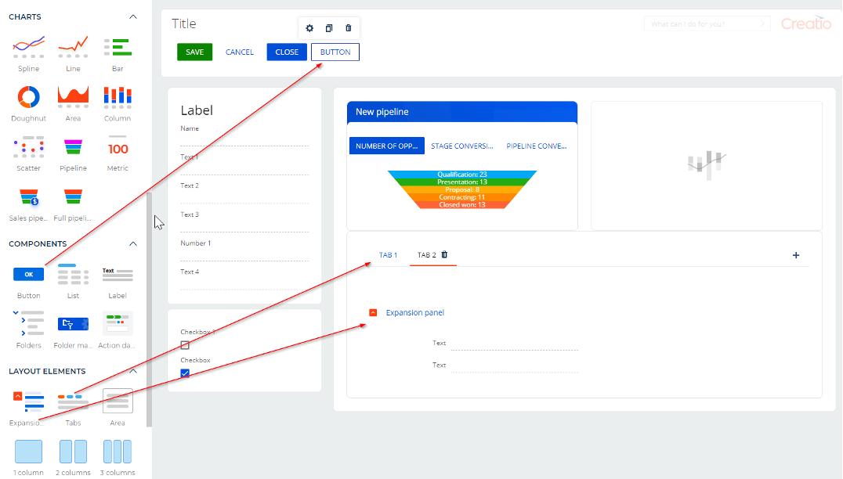Viewport: 843px width, 479px height.
Task: Tick the unchecked Checkbox 1
Action: (185, 345)
